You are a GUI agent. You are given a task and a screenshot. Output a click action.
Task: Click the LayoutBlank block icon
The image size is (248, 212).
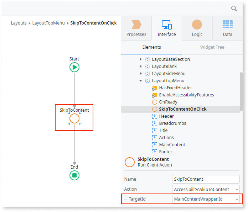point(147,67)
